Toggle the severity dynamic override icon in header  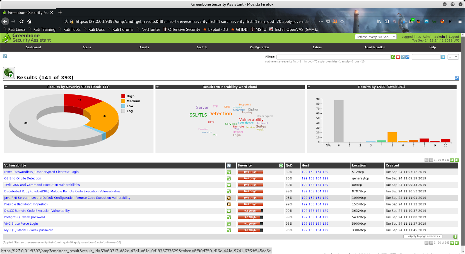pos(281,165)
